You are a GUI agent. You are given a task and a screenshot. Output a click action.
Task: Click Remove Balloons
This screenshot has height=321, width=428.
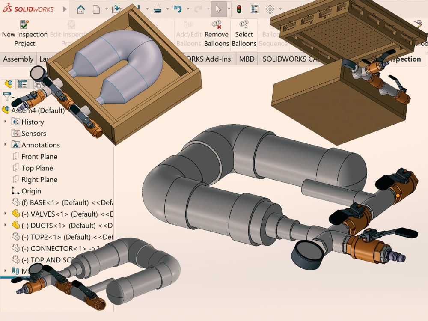click(217, 33)
